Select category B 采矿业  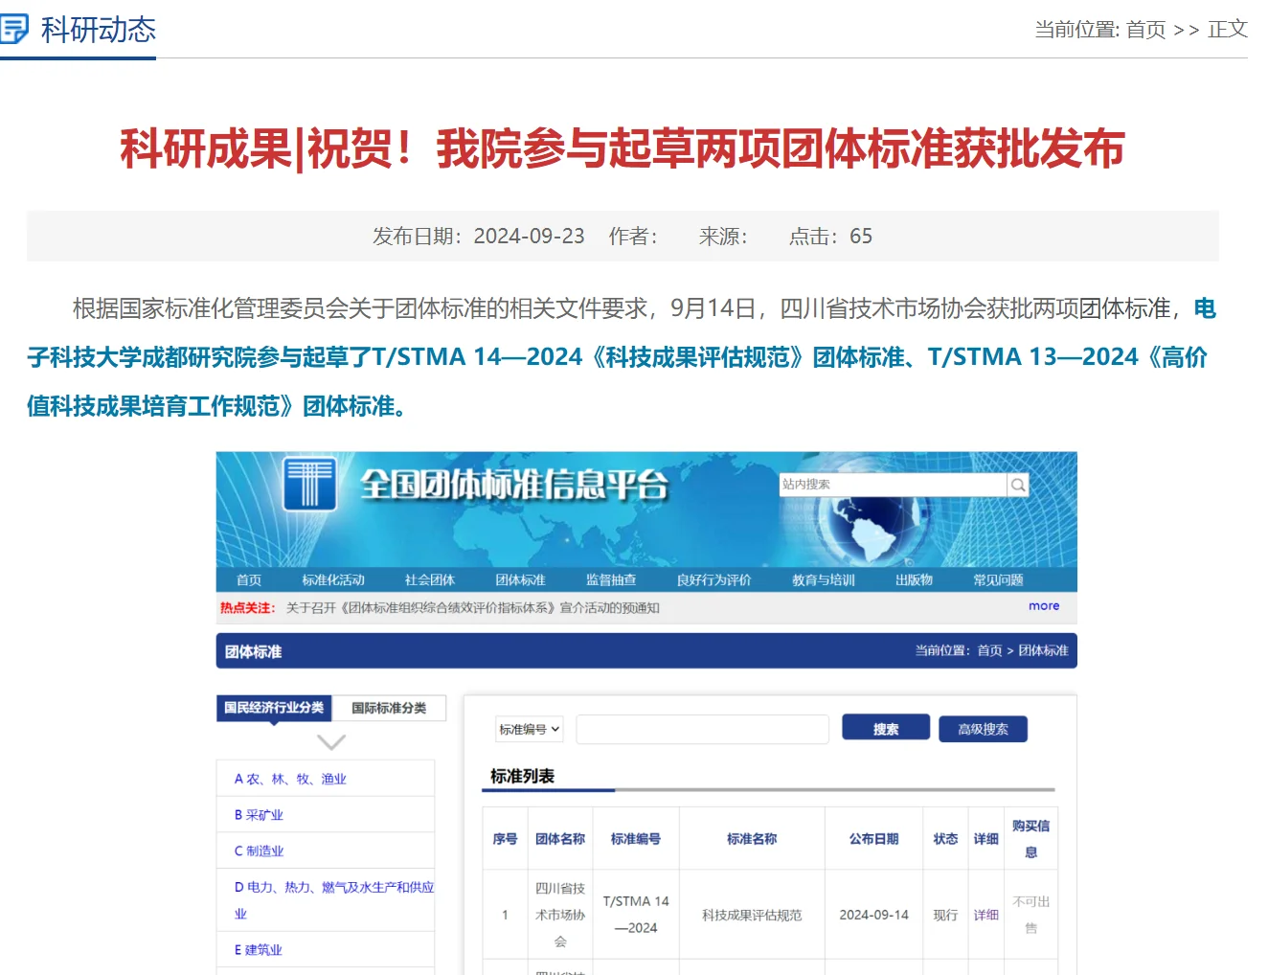coord(259,815)
